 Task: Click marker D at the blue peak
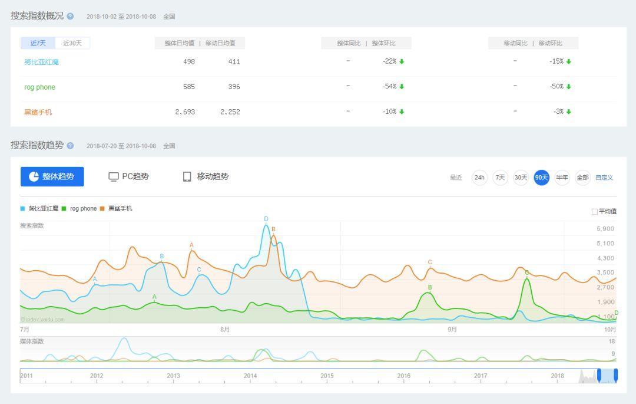(x=266, y=219)
